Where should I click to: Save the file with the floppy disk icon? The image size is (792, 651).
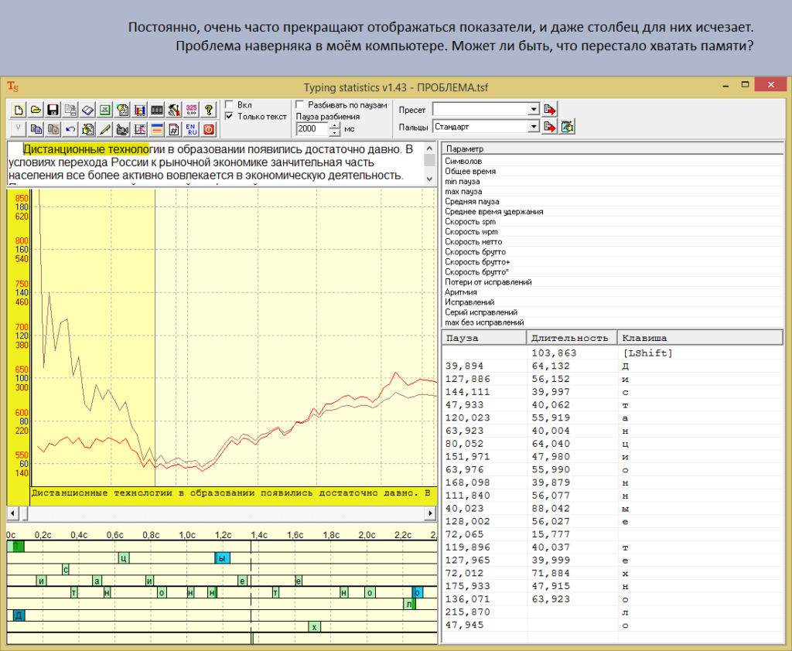(53, 110)
